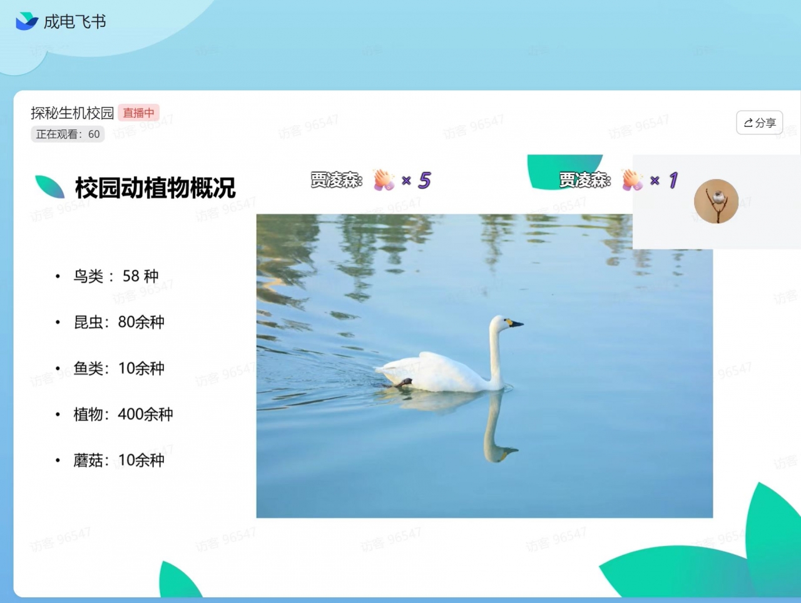Click the purple × 1 applause counter
Image resolution: width=801 pixels, height=603 pixels.
click(665, 180)
